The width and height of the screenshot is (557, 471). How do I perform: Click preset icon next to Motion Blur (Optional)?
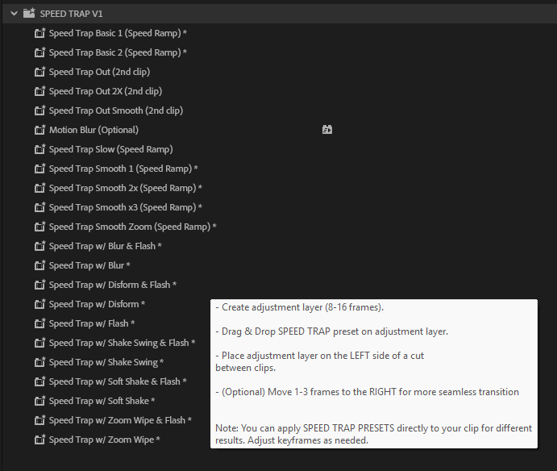coord(39,130)
